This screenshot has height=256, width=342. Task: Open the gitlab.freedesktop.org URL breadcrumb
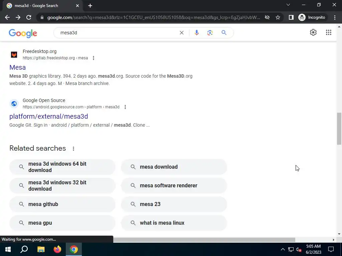tap(55, 58)
